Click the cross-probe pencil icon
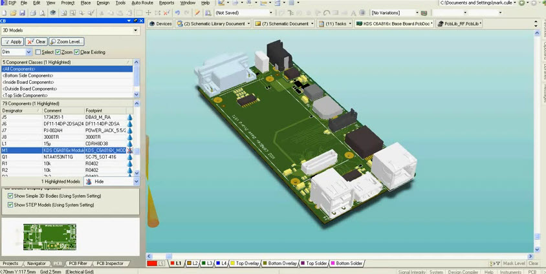Image resolution: width=546 pixels, height=274 pixels. (x=197, y=13)
